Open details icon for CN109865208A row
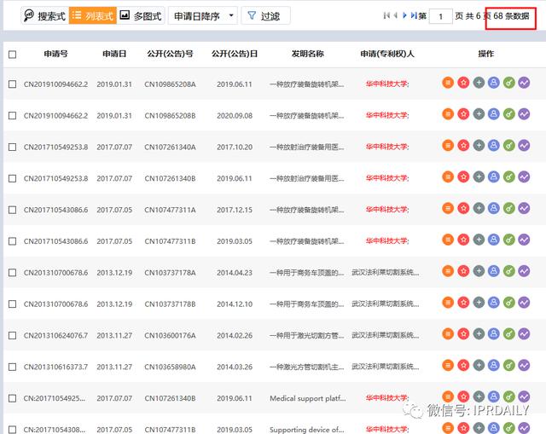This screenshot has height=434, width=546. (448, 83)
